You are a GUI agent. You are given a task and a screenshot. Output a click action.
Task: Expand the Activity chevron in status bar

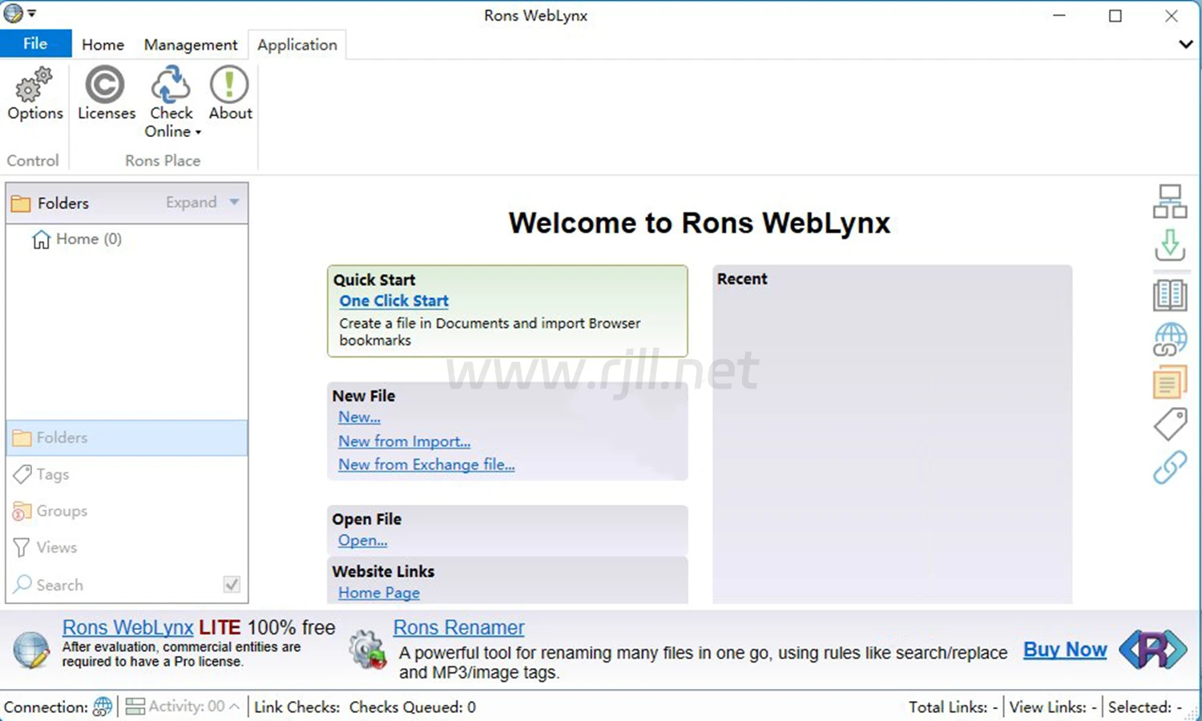point(234,707)
